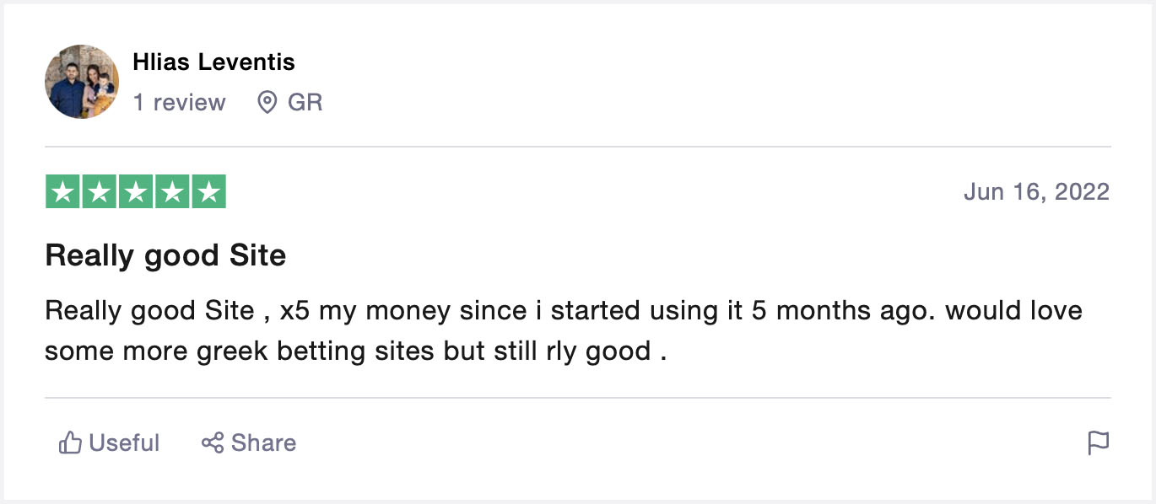Report review using the flag icon
Viewport: 1156px width, 504px height.
pos(1098,442)
